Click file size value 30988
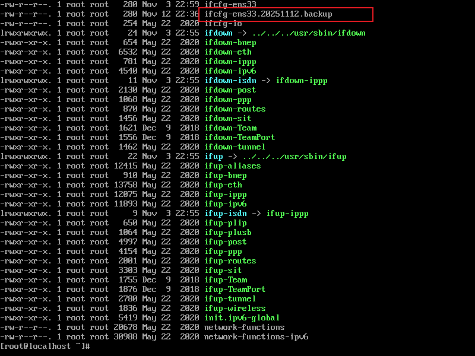This screenshot has height=356, width=475. [125, 337]
